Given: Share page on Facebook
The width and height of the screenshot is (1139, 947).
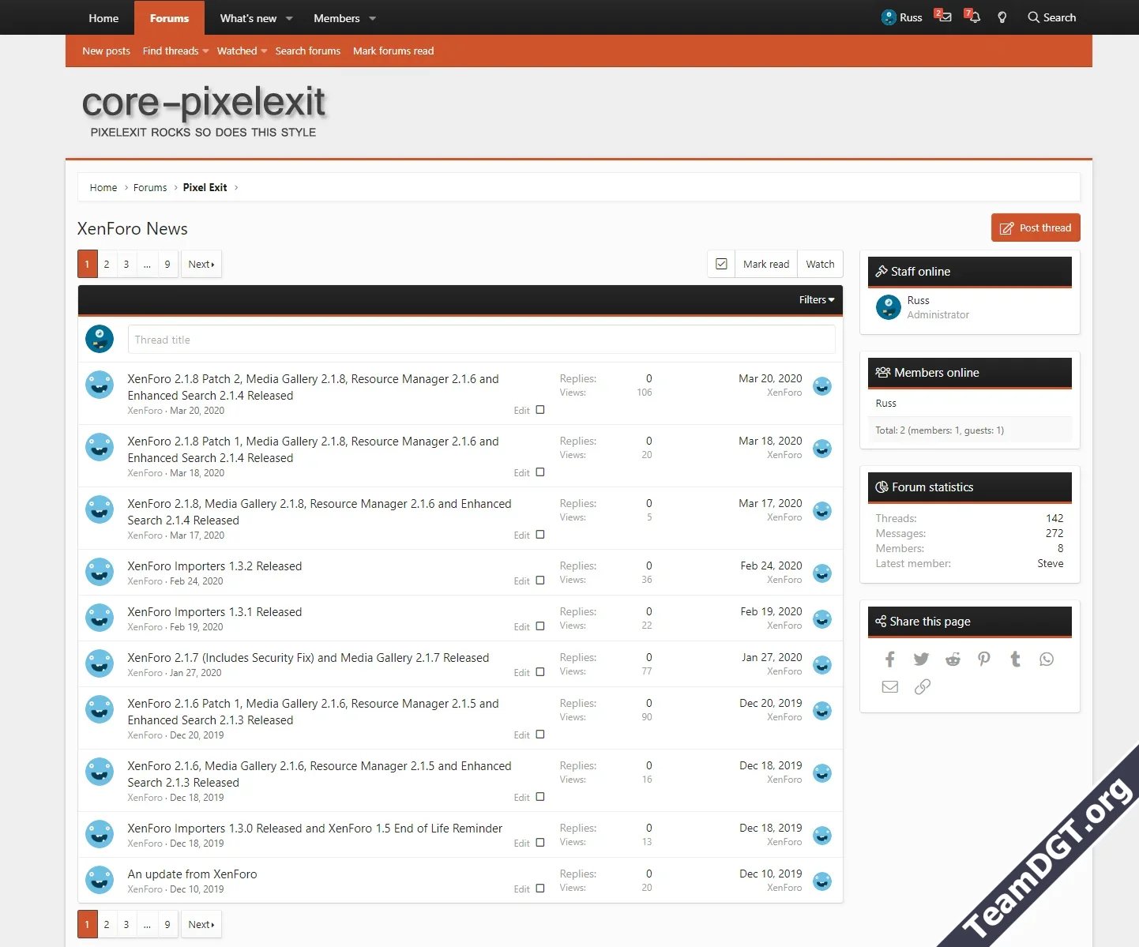Looking at the screenshot, I should point(890,660).
